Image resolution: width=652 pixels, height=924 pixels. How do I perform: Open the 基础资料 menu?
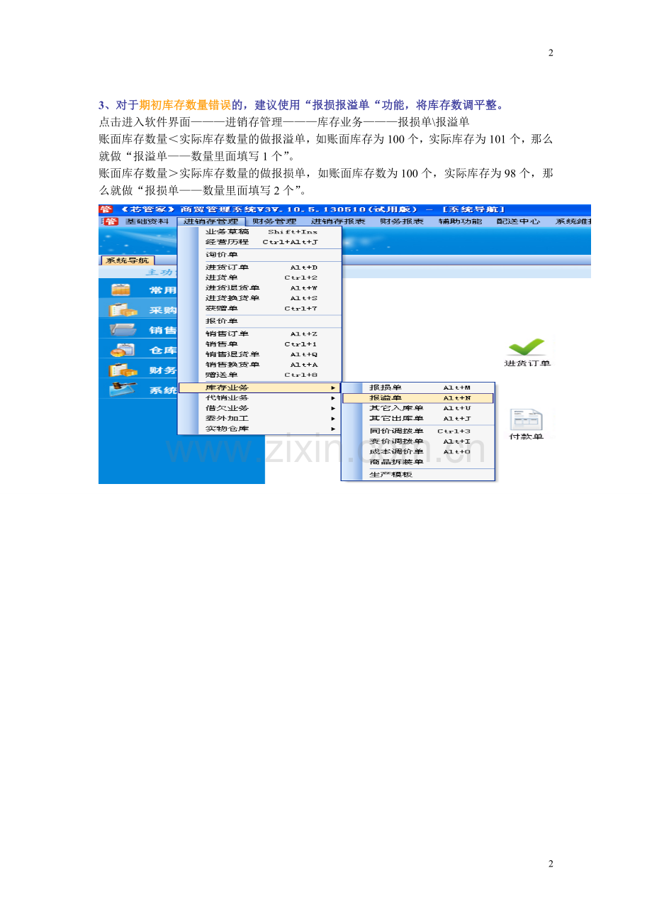click(147, 221)
